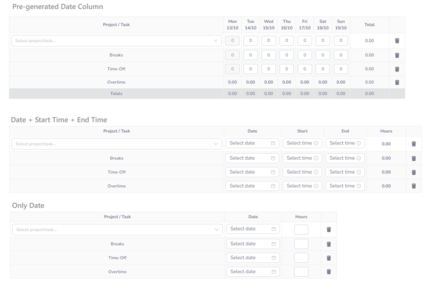Screen dimensions: 428x291
Task: Click the Hours field for Breaks in Only Date table
Action: [x=301, y=244]
